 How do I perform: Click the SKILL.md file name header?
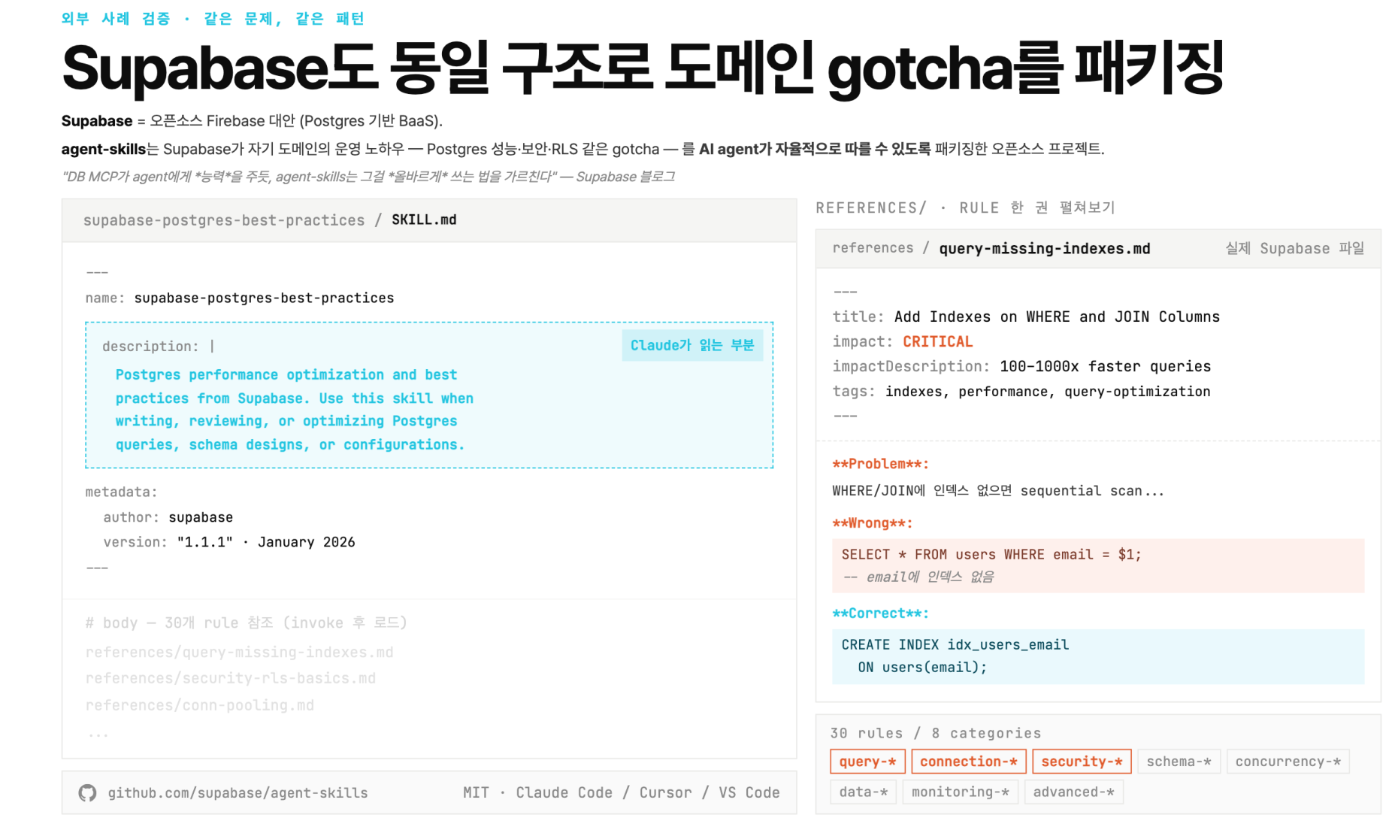[x=424, y=220]
